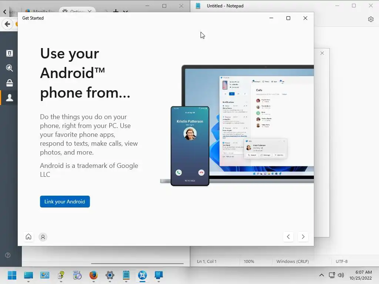Click the Ln 1, Col 1 status in Notepad
The width and height of the screenshot is (379, 284).
point(207,261)
